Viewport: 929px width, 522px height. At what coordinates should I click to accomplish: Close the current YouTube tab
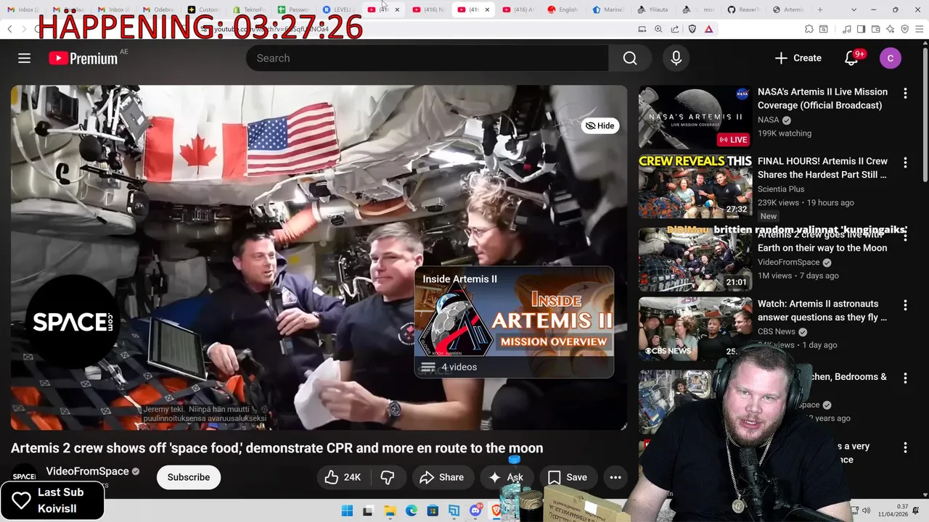coord(487,9)
